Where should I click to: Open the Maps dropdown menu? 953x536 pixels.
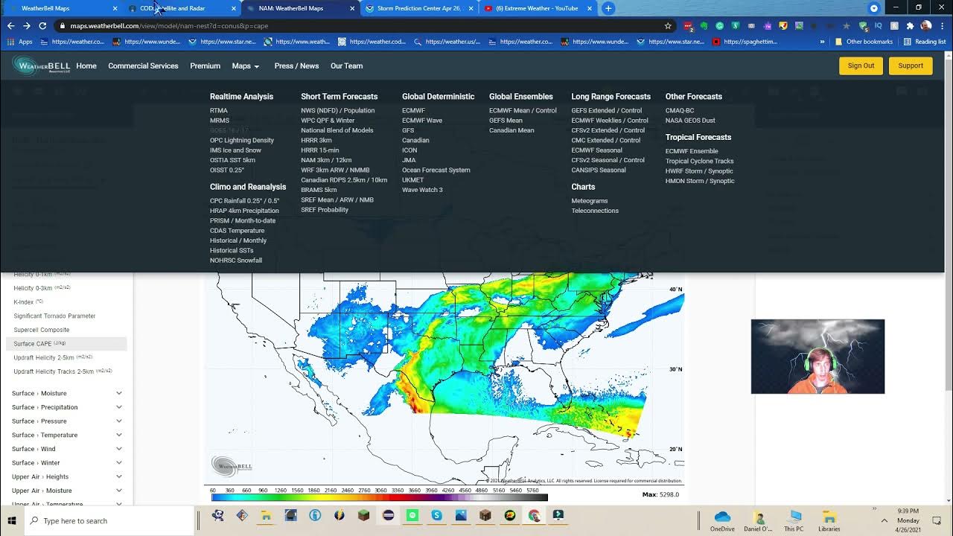[x=246, y=66]
